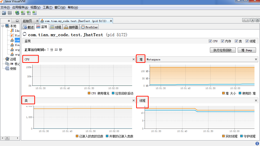
Task: Open the 应用程序(A) menu
Action: (20, 7)
